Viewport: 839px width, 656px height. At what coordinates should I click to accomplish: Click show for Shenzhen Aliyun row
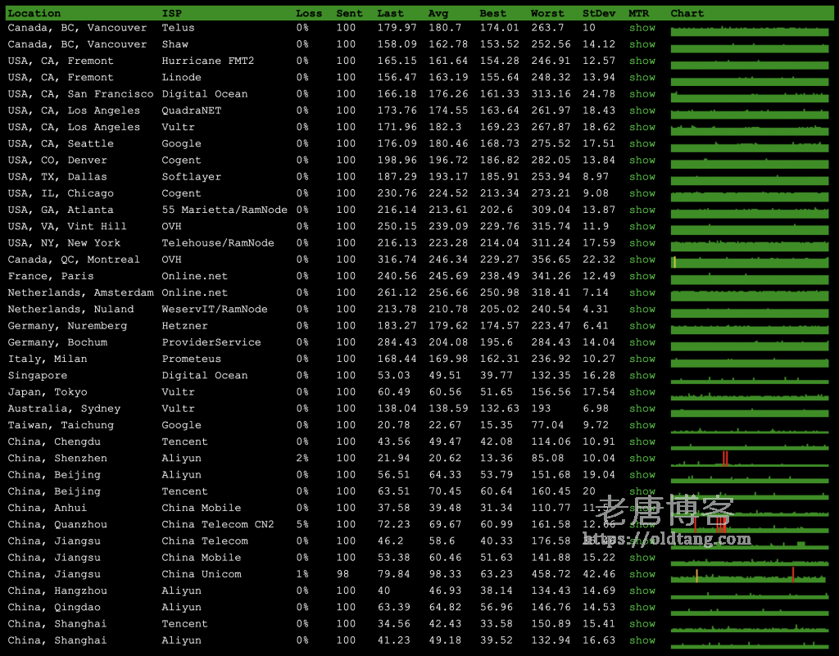coord(642,459)
